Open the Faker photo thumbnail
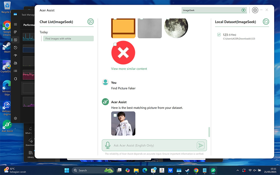Image resolution: width=280 pixels, height=175 pixels. pyautogui.click(x=123, y=123)
